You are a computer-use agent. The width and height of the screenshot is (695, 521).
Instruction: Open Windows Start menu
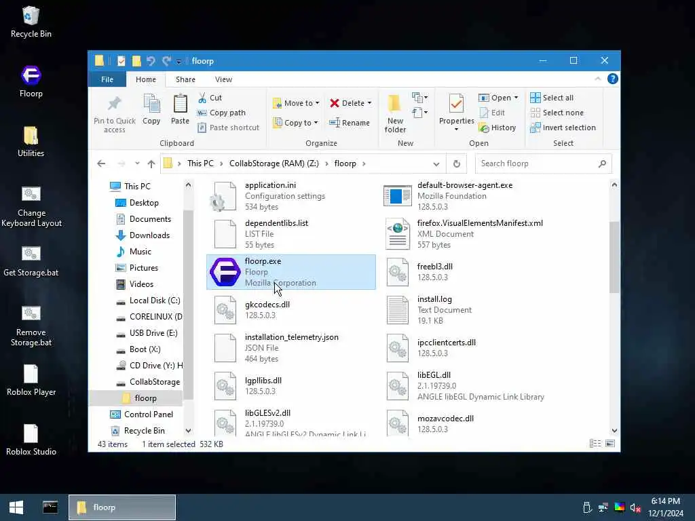coord(16,507)
